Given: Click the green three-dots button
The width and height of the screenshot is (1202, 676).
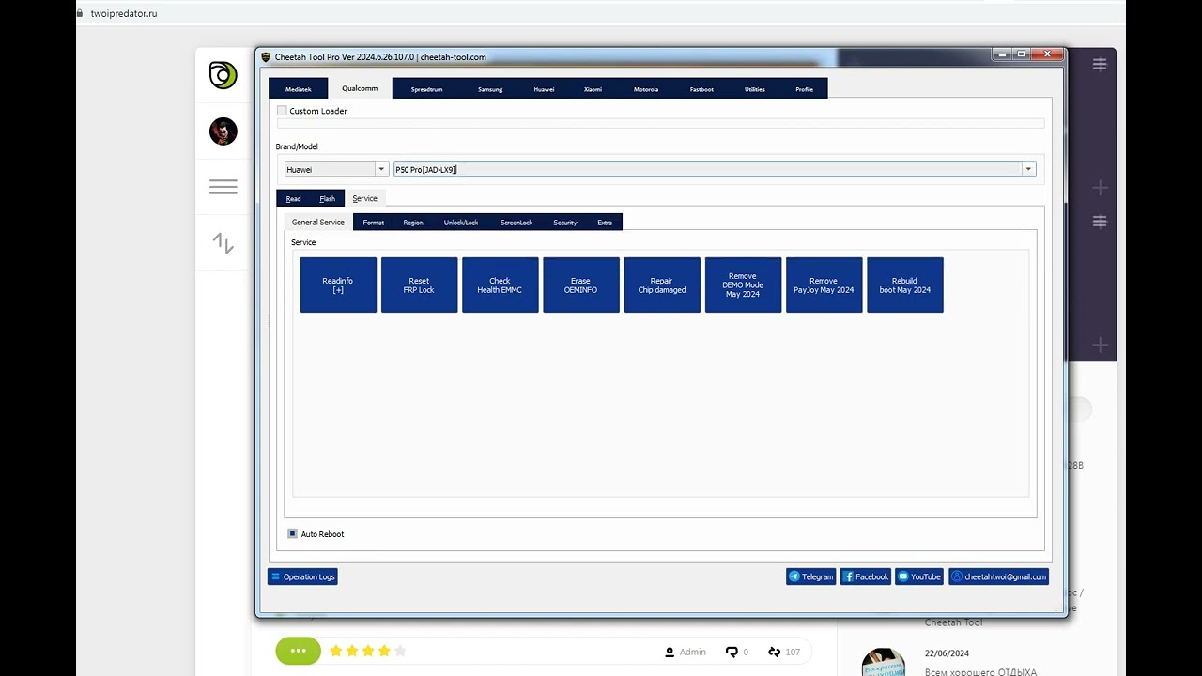Looking at the screenshot, I should (x=299, y=651).
